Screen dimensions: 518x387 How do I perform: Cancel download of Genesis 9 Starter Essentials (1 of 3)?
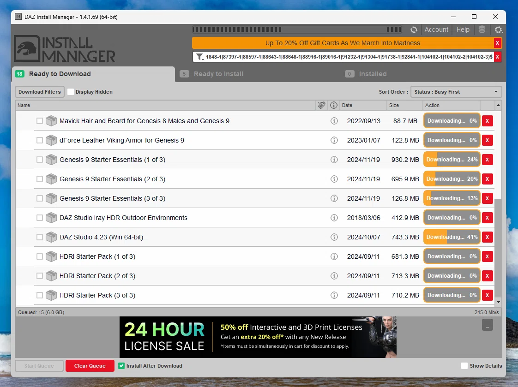coord(487,160)
